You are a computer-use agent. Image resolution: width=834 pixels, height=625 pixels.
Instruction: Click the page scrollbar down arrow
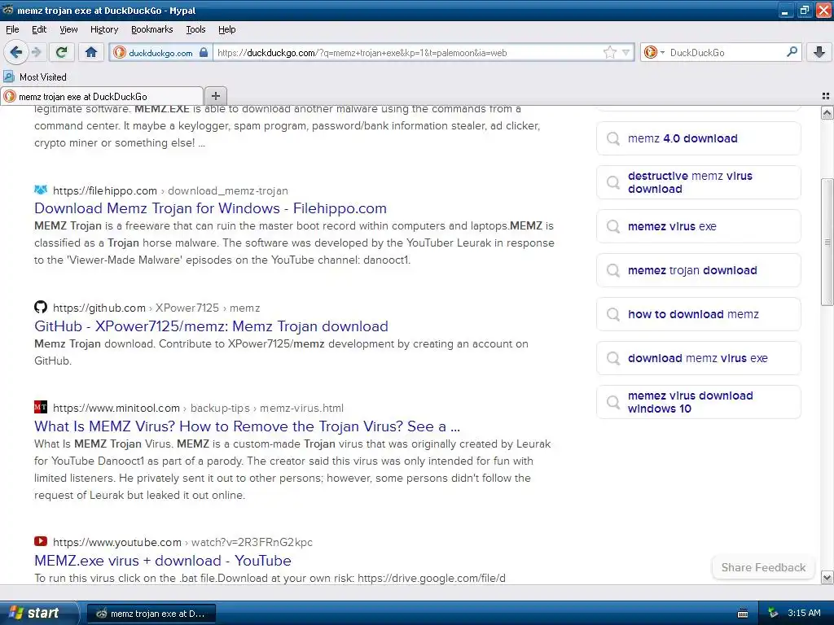coord(827,578)
